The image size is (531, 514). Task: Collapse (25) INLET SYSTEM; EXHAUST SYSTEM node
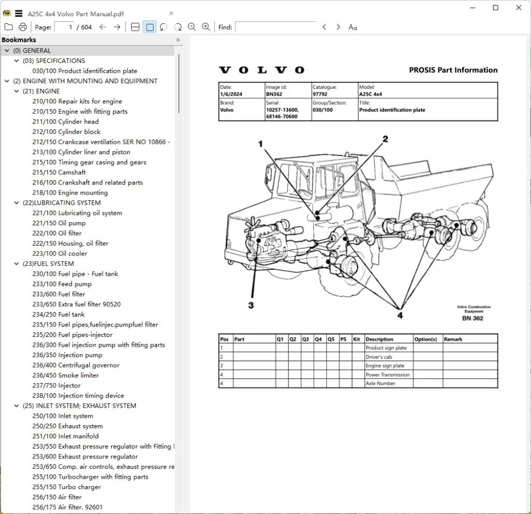(16, 405)
